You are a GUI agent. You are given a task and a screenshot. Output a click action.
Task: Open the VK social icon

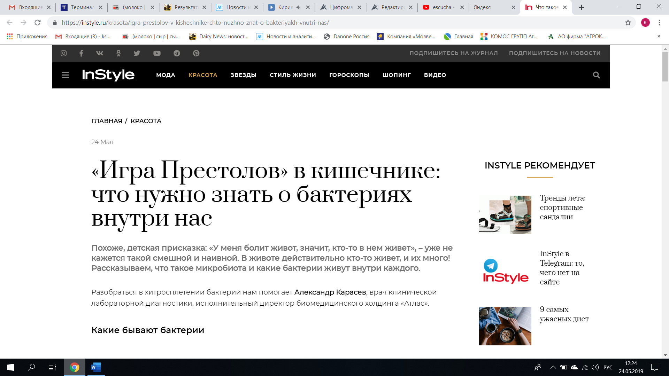(100, 53)
